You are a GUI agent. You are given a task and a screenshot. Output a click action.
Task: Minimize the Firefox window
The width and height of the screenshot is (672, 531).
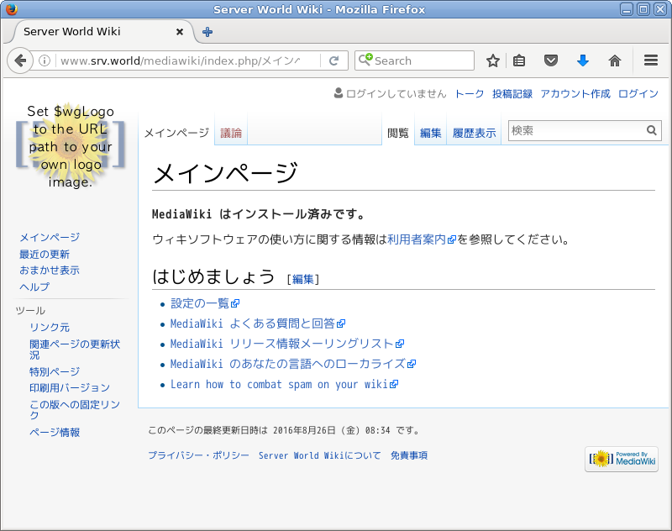pos(627,9)
